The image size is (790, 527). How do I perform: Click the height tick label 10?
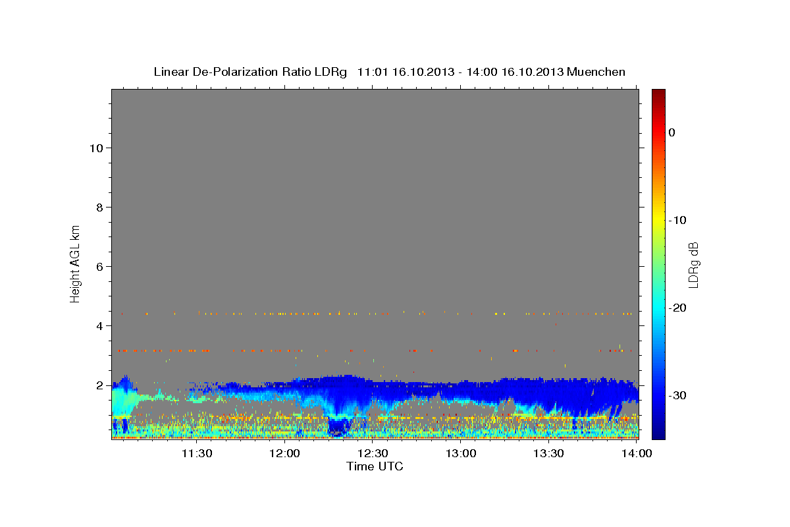click(x=95, y=148)
